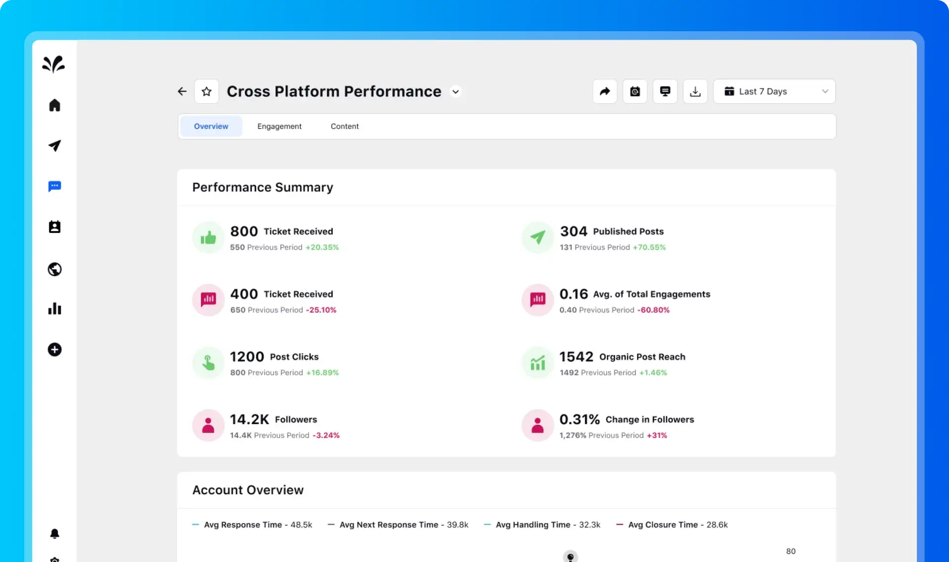Switch to the Content tab
Viewport: 949px width, 562px height.
click(345, 126)
